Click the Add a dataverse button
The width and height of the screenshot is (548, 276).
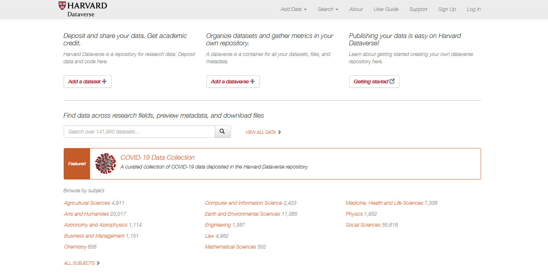pyautogui.click(x=233, y=82)
